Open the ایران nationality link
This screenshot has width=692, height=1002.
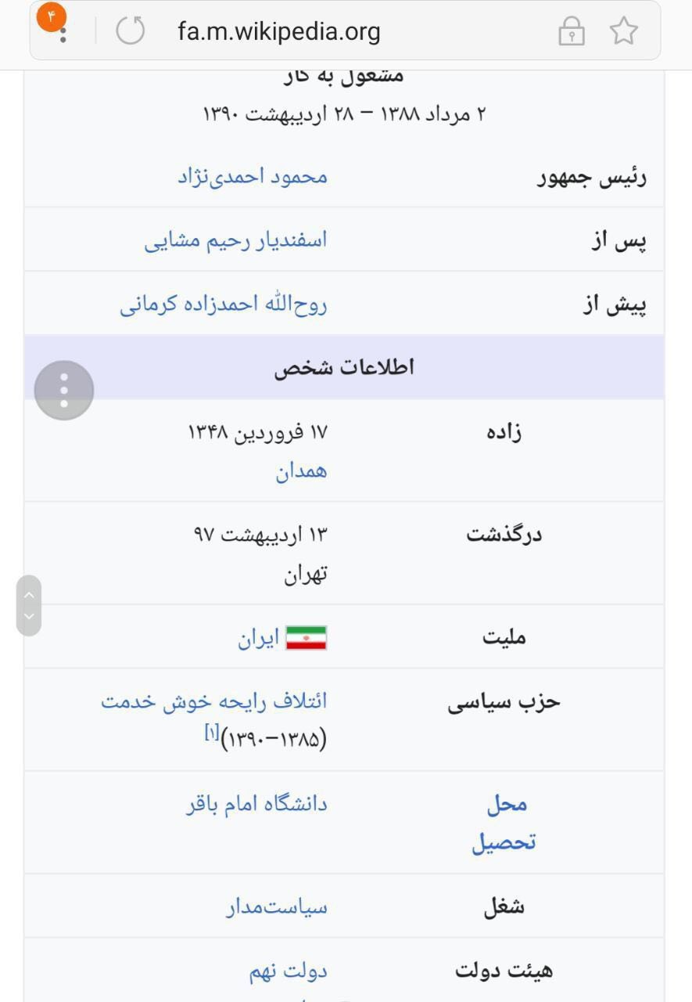pos(258,639)
